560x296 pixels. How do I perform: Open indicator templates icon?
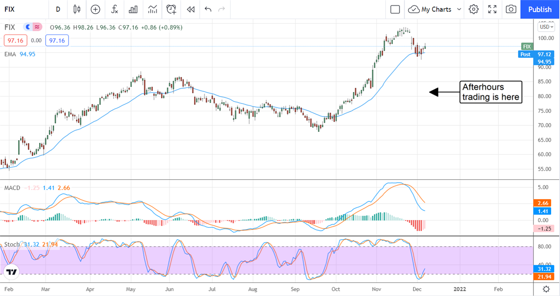153,9
